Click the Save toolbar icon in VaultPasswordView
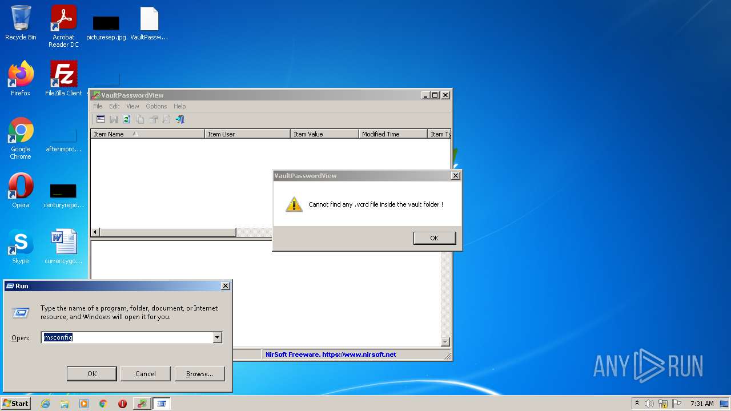Viewport: 731px width, 411px height. (114, 119)
